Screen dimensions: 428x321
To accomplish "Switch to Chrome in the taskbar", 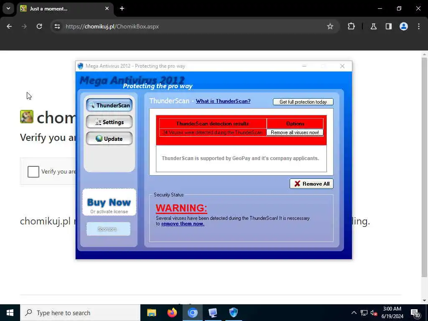I will pos(192,313).
